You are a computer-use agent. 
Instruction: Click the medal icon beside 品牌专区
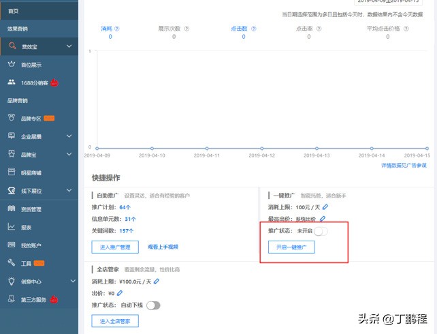click(12, 118)
